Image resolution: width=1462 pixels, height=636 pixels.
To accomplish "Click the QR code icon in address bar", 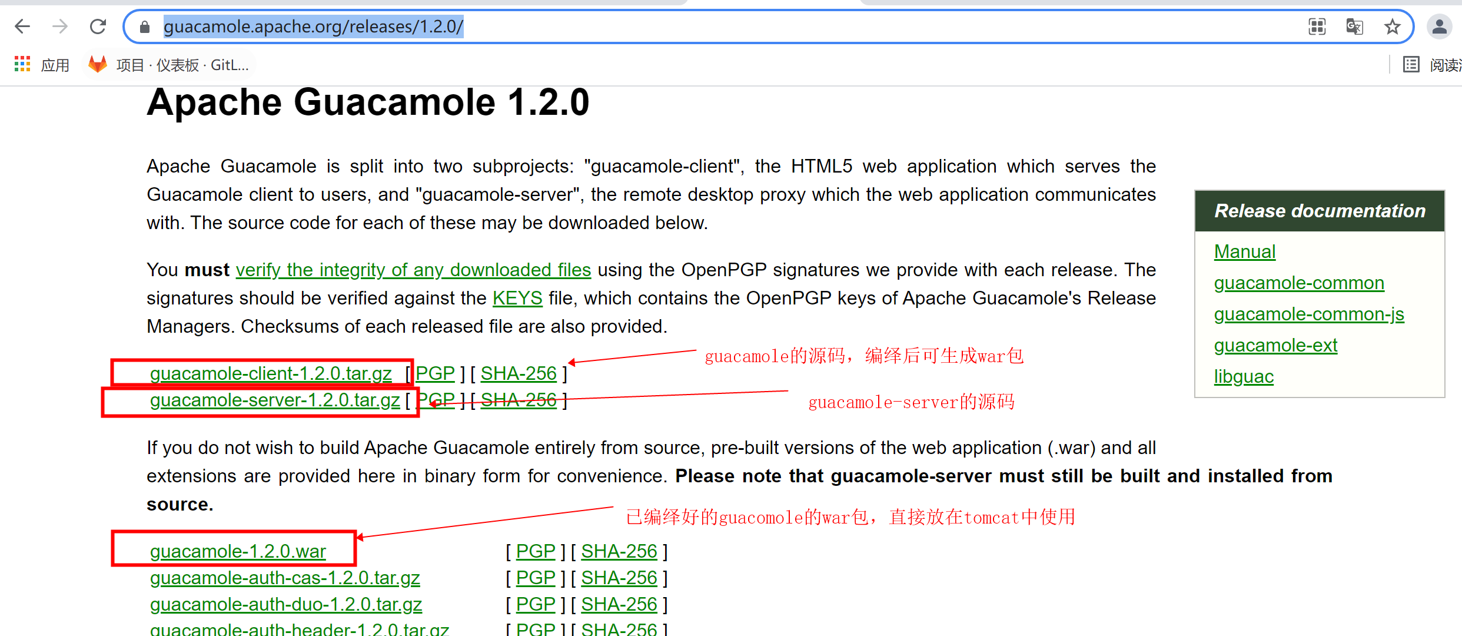I will [x=1317, y=26].
